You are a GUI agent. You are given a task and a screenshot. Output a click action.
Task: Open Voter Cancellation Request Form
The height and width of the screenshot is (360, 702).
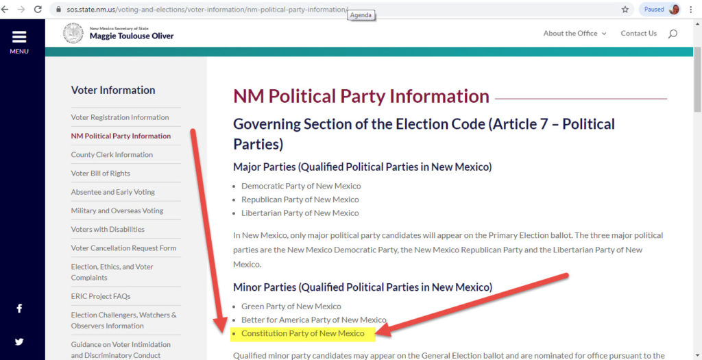pyautogui.click(x=123, y=248)
